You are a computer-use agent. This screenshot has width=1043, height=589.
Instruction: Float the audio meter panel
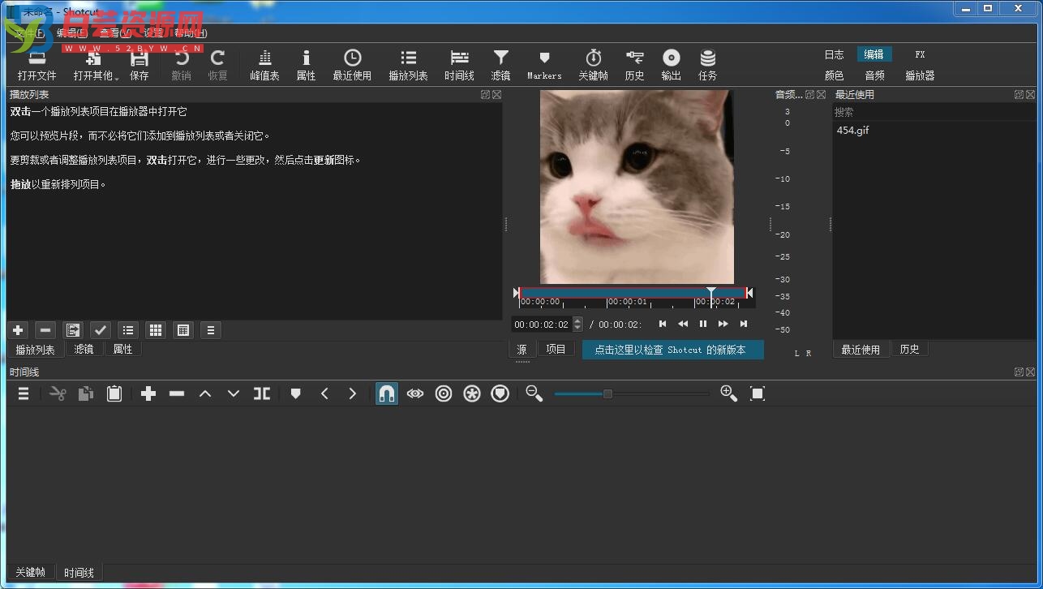(809, 95)
